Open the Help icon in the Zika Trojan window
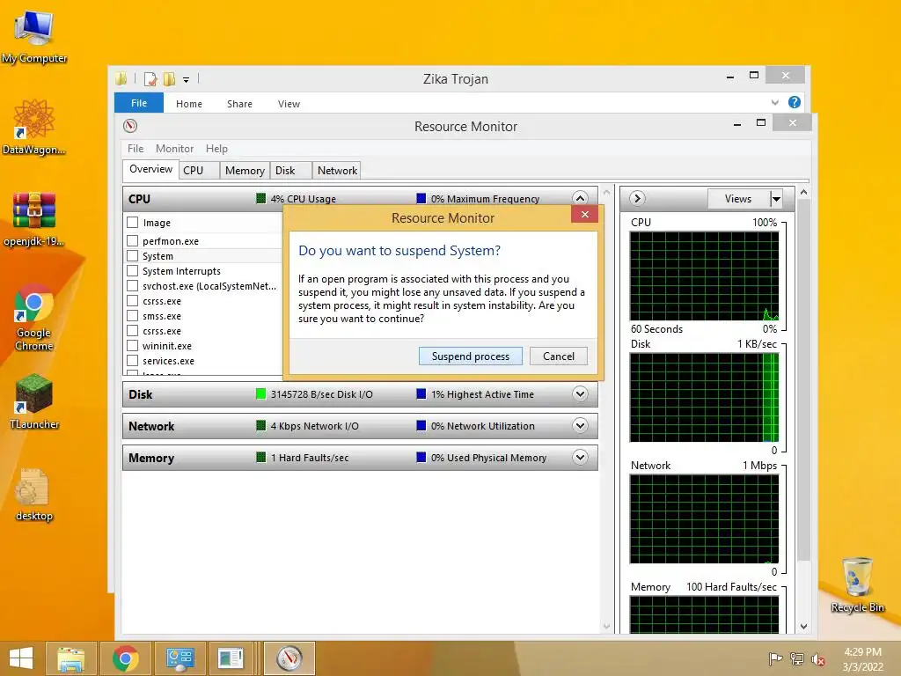 (795, 102)
